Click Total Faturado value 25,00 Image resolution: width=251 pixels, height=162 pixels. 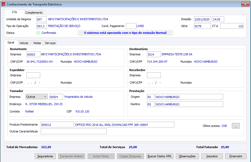tap(225, 147)
